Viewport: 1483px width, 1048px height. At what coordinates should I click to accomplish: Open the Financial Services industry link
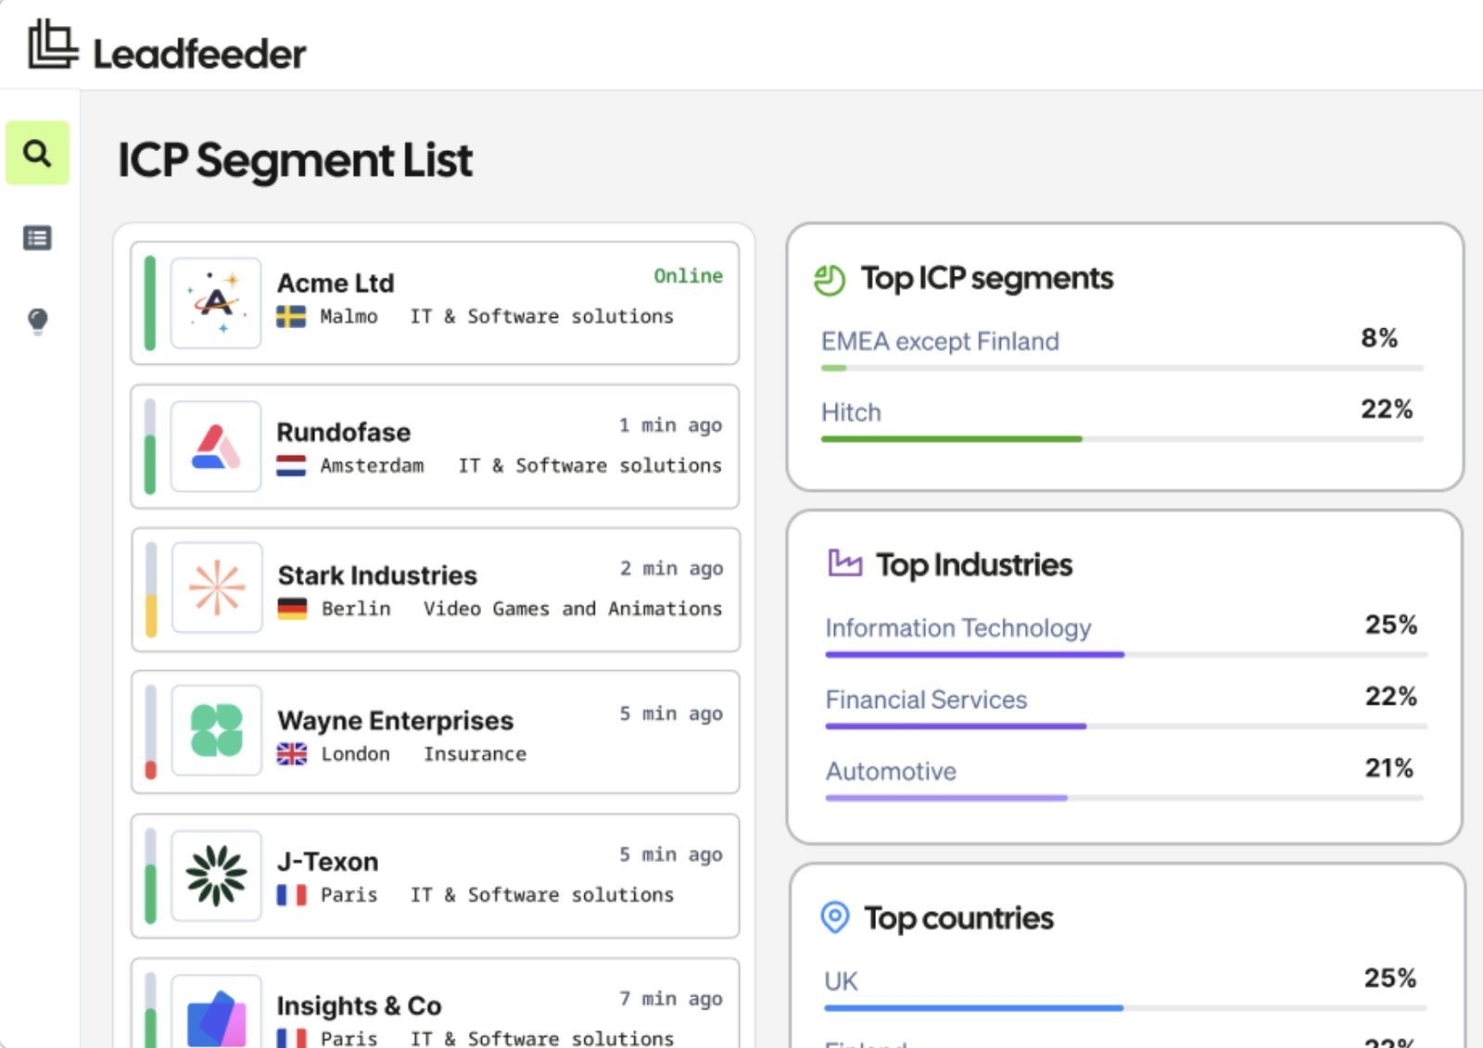926,700
